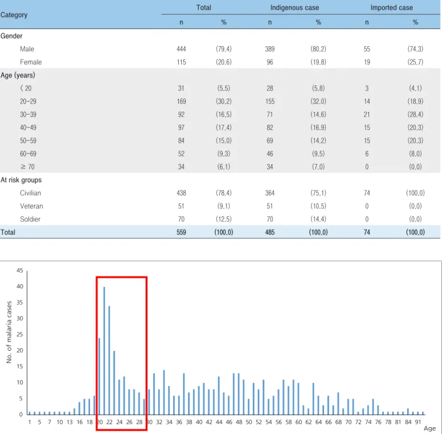Click the ≥ 70 age row label
Screen dimensions: 443x434
pos(27,167)
